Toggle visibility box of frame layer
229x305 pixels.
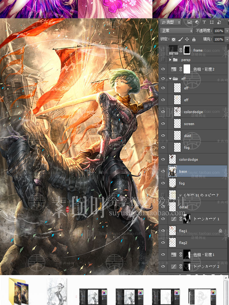163,50
